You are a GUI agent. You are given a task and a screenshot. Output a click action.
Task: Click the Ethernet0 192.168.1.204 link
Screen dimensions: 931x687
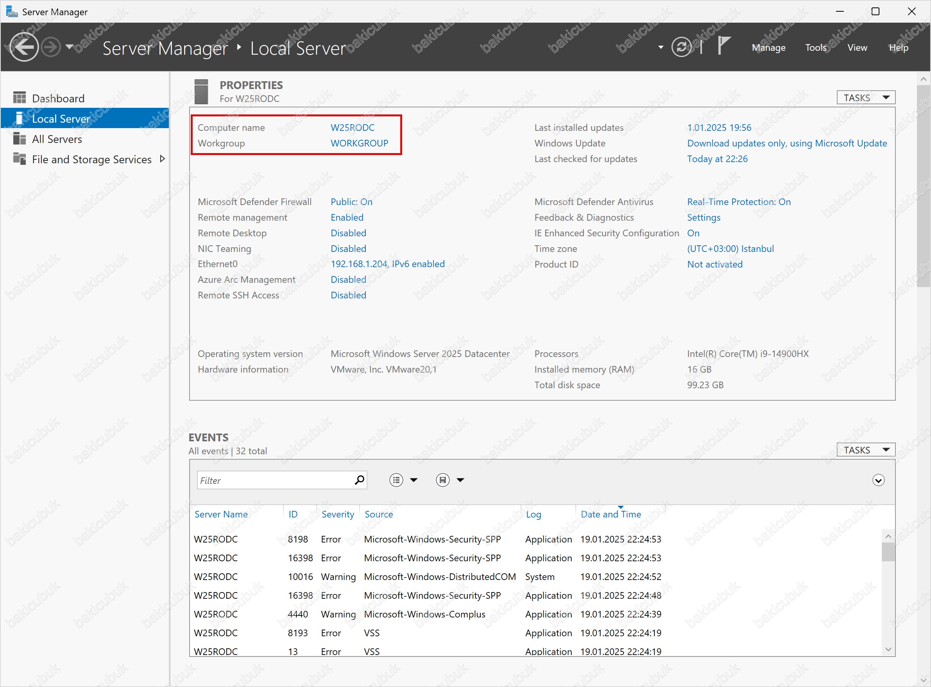(x=387, y=264)
